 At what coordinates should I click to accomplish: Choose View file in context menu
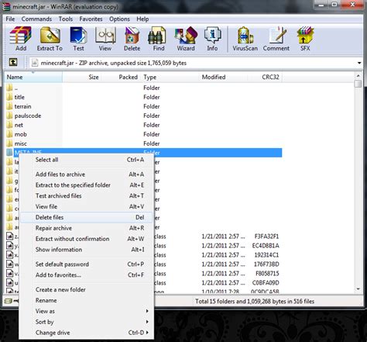87,206
